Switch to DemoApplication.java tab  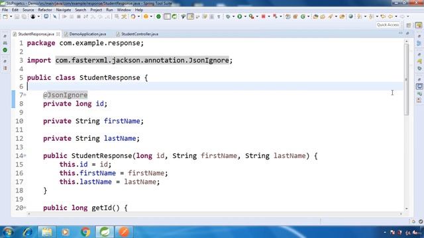85,34
